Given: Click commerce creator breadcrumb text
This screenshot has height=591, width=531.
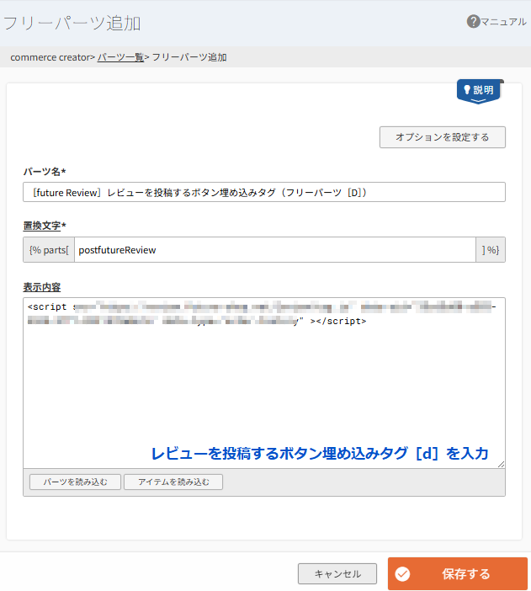Looking at the screenshot, I should (x=50, y=57).
